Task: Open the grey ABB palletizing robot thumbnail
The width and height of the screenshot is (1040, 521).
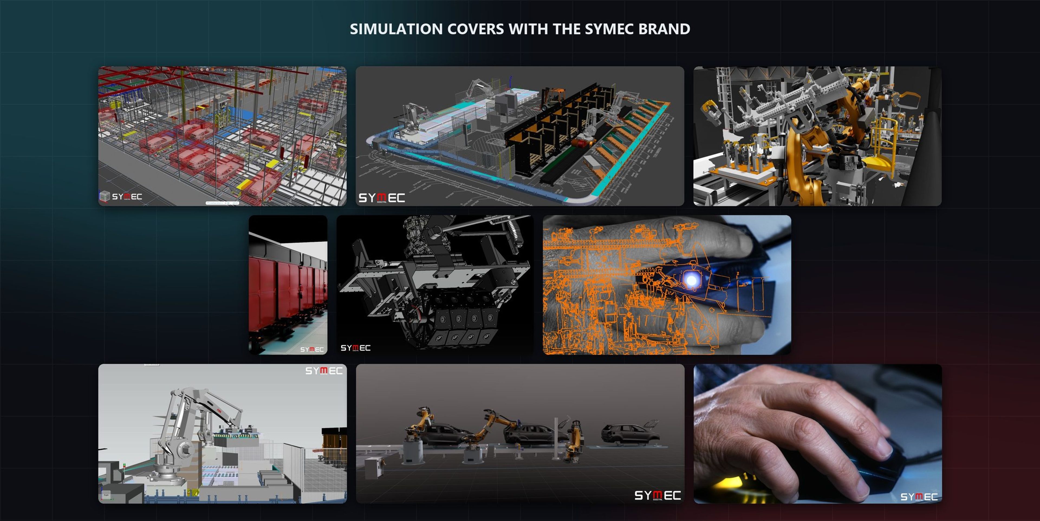Action: pyautogui.click(x=222, y=434)
